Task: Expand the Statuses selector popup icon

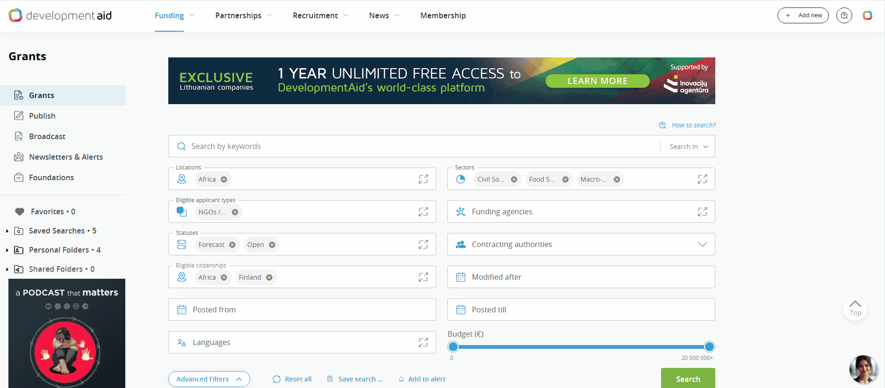Action: pos(424,245)
